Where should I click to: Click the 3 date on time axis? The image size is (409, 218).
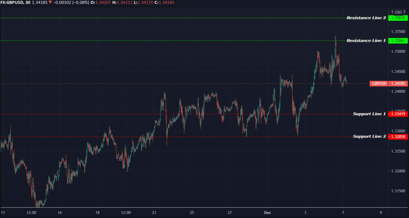[x=305, y=213]
